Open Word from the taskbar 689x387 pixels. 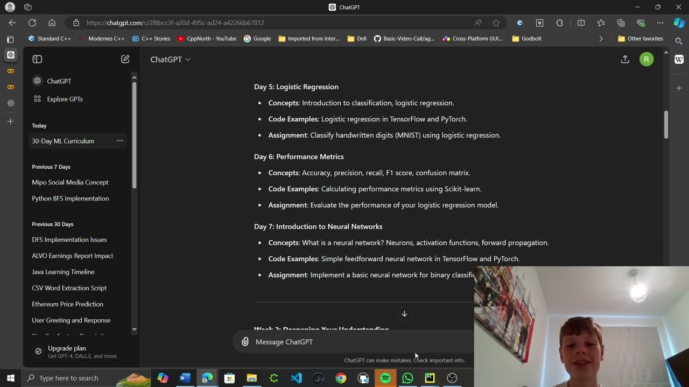click(185, 378)
